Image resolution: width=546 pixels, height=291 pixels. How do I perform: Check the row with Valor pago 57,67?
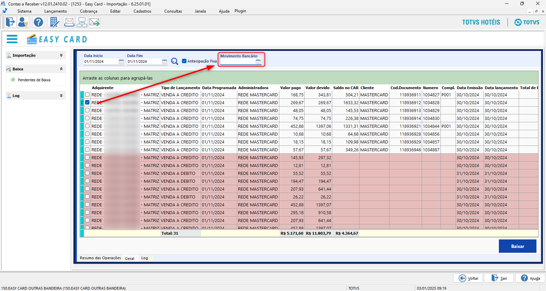point(87,150)
